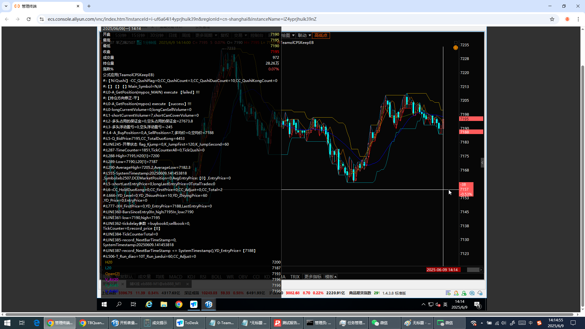This screenshot has width=585, height=329.
Task: Open 任务管理 in the host taskbar
Action: (352, 323)
